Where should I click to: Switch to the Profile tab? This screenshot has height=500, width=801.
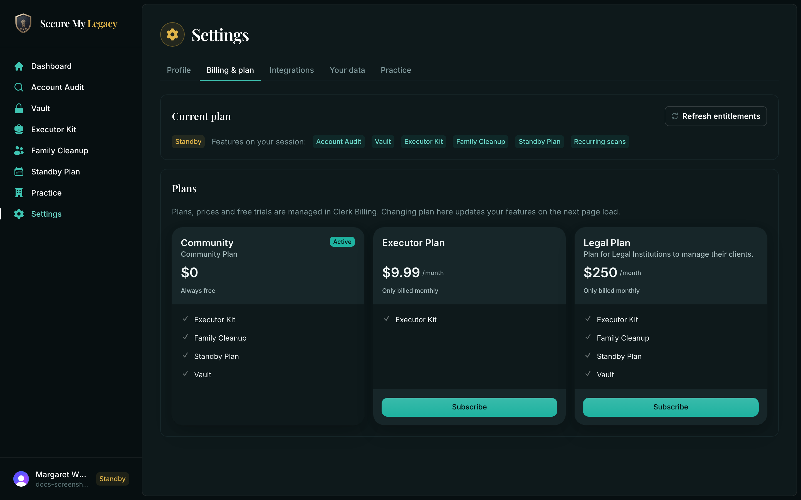pyautogui.click(x=179, y=70)
